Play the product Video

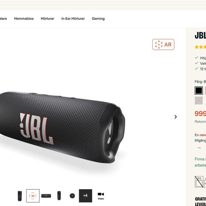coord(101,196)
